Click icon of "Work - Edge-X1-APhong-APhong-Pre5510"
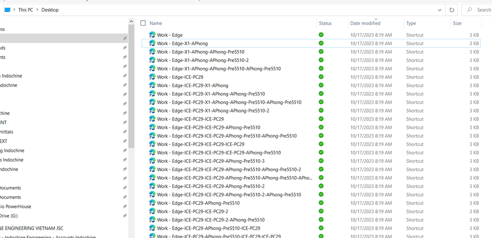 (x=153, y=52)
